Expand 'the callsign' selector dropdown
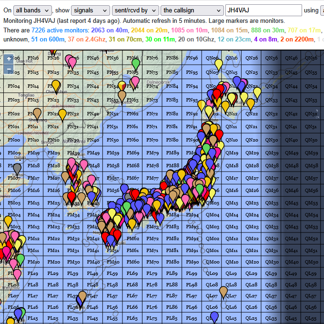324x324 pixels. tap(192, 10)
